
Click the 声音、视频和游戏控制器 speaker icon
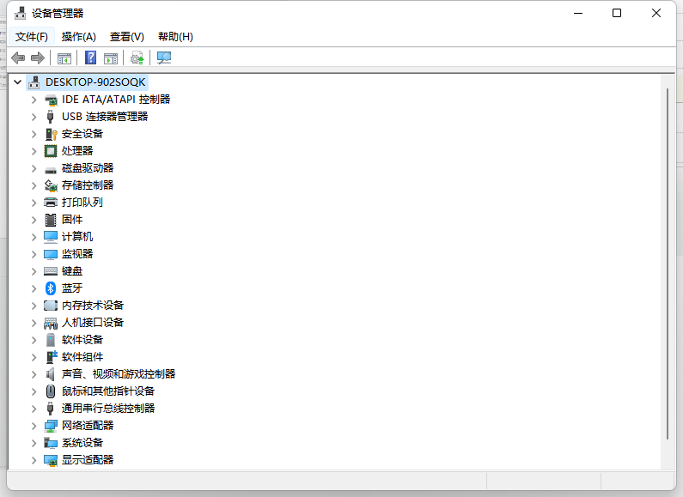point(51,374)
